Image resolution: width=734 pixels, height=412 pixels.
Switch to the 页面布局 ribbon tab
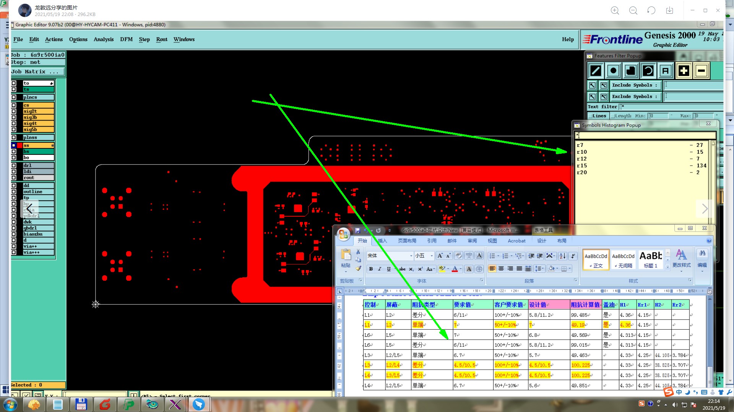407,241
